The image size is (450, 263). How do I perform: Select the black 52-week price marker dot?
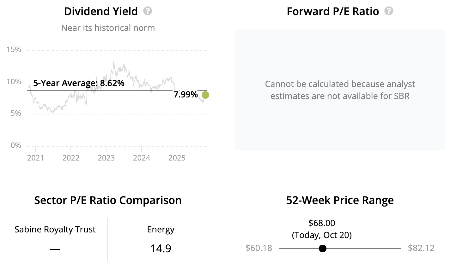(x=322, y=248)
